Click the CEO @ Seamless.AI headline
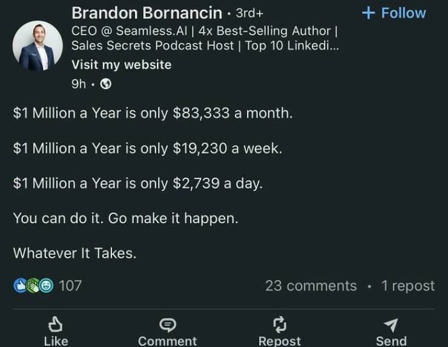Viewport: 448px width, 347px height. [x=205, y=38]
